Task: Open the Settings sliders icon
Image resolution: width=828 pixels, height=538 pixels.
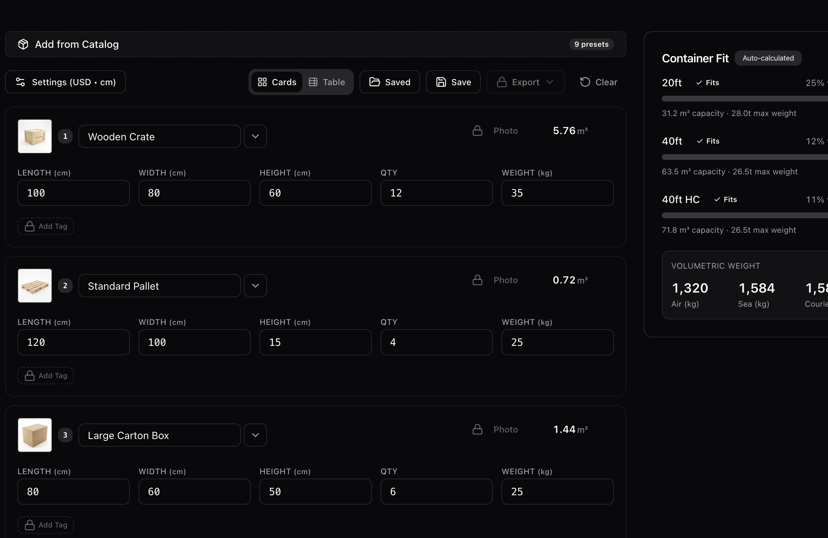Action: coord(20,82)
